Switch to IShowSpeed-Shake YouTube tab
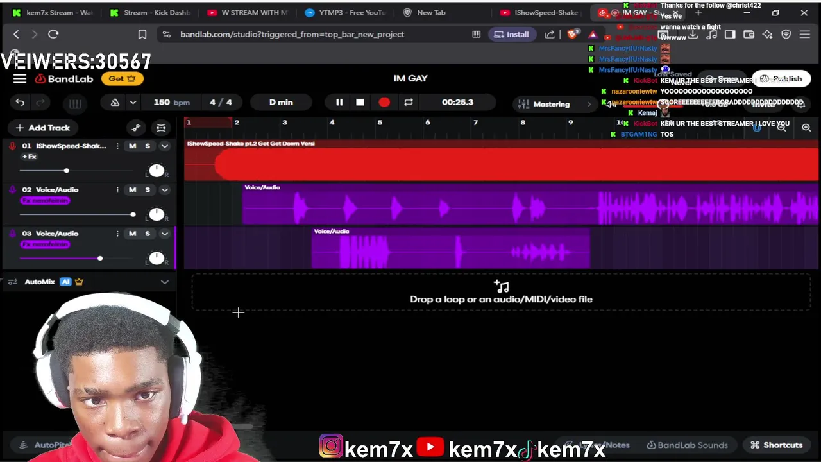 pos(539,12)
